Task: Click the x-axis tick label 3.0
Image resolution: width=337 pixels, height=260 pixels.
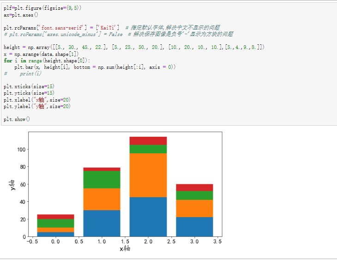Action: pos(194,242)
